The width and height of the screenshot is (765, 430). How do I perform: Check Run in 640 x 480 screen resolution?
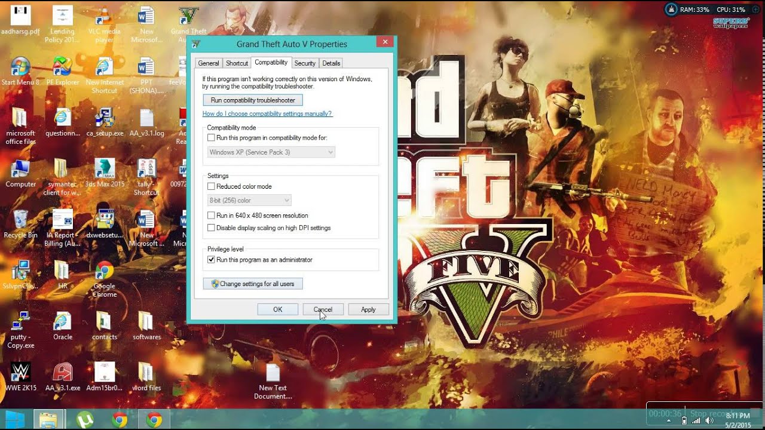click(x=211, y=215)
